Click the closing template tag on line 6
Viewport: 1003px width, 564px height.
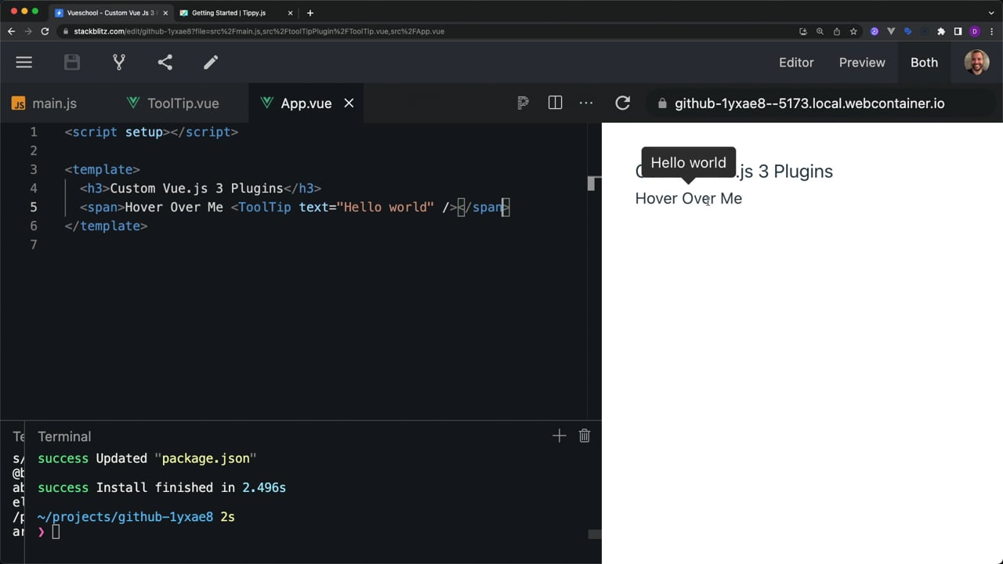click(106, 226)
